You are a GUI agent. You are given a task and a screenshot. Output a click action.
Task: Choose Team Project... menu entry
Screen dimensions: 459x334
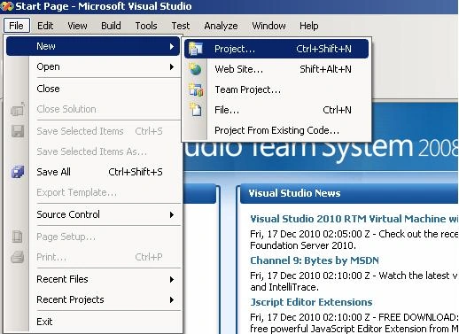tap(276, 89)
